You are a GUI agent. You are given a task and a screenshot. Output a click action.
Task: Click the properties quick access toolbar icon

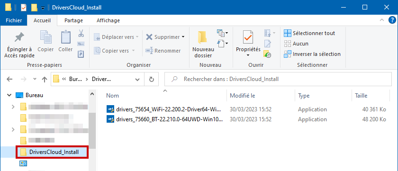click(23, 8)
